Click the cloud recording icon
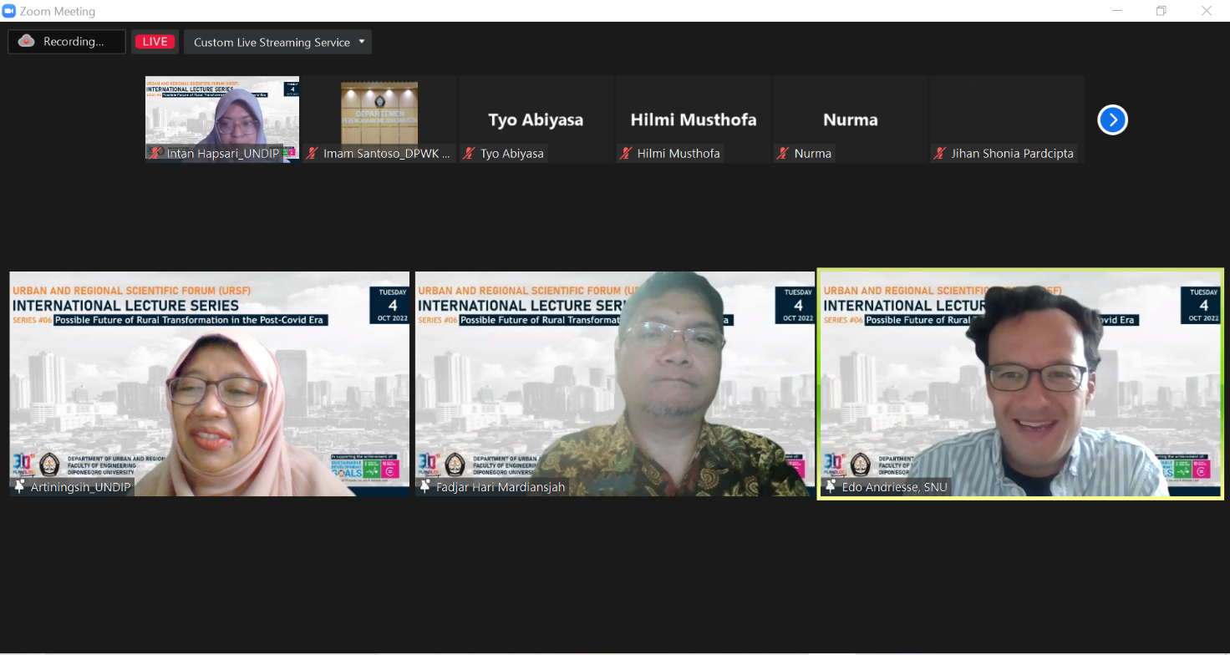1230x655 pixels. pyautogui.click(x=27, y=41)
